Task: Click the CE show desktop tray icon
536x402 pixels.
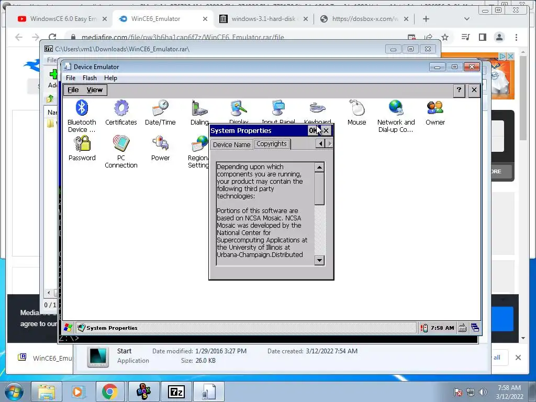Action: coord(475,328)
